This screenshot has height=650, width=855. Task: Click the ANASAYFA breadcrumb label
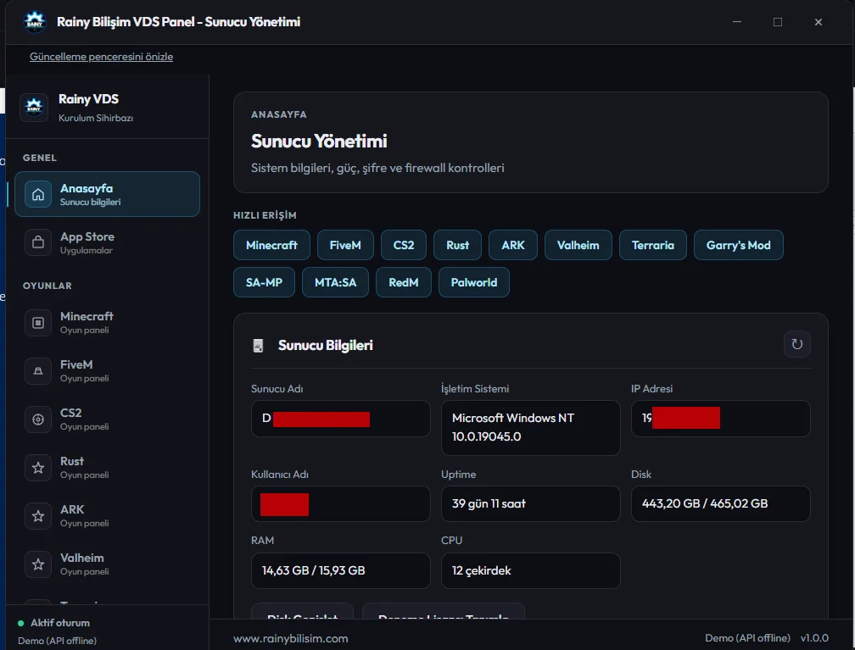click(278, 114)
